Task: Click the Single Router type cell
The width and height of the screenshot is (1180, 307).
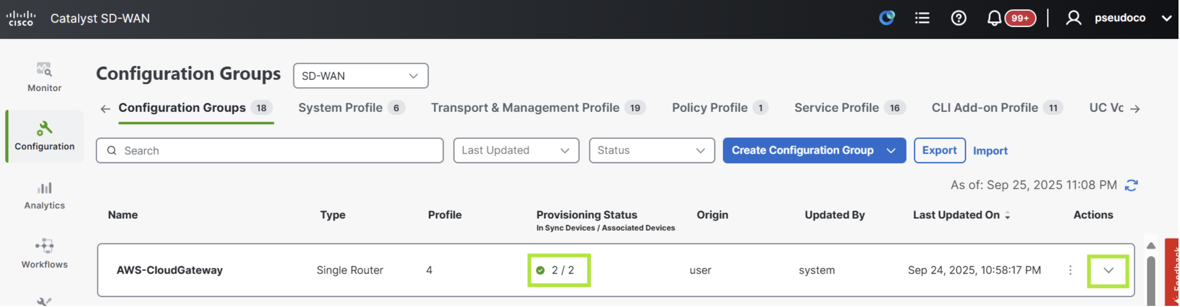Action: tap(350, 270)
